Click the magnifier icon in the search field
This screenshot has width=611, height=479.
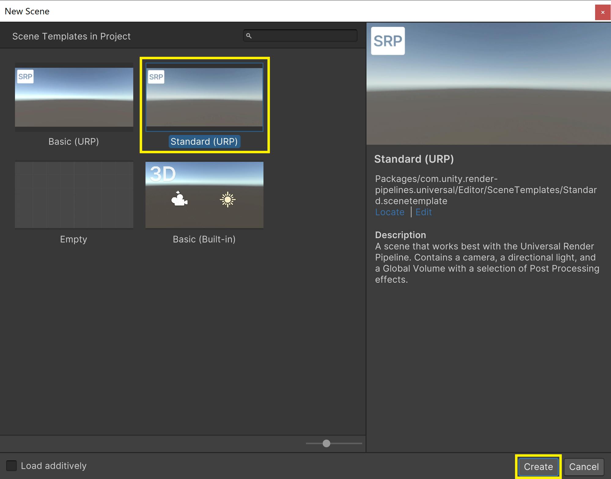pos(248,35)
